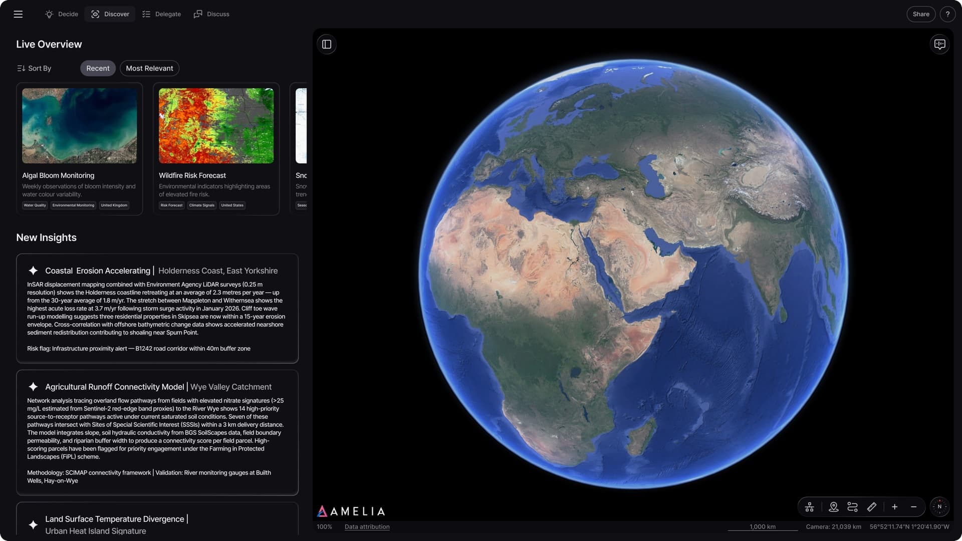The height and width of the screenshot is (541, 962).
Task: Select the location pin tool
Action: point(834,507)
